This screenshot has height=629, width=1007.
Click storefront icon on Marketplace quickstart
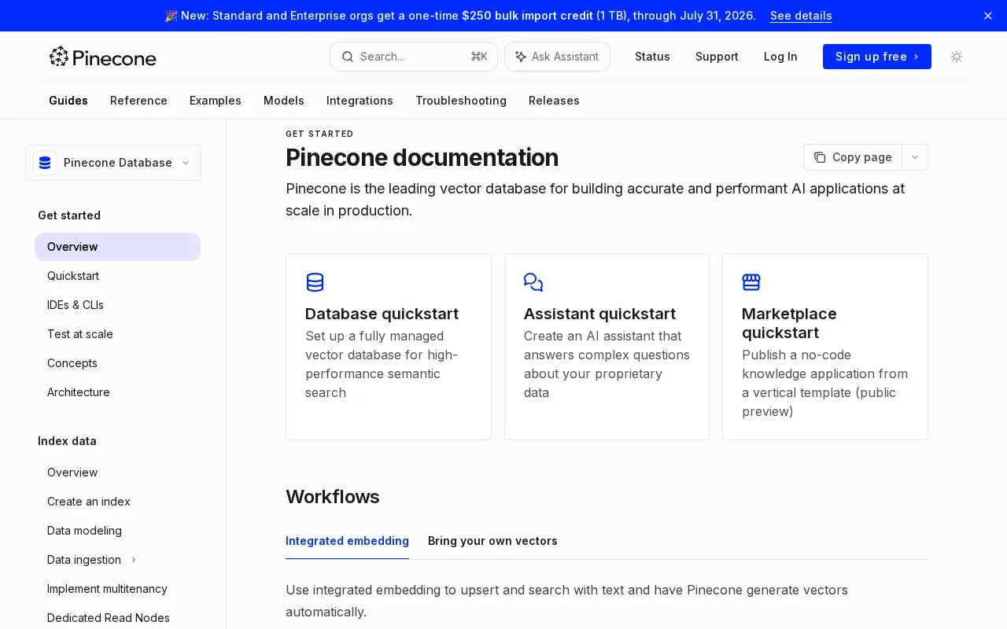751,282
